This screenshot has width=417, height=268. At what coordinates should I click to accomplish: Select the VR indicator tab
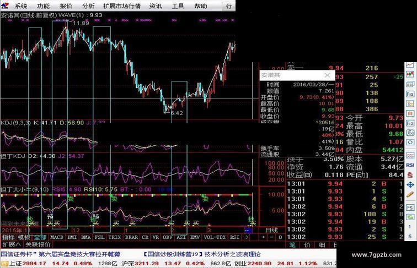[156, 237]
